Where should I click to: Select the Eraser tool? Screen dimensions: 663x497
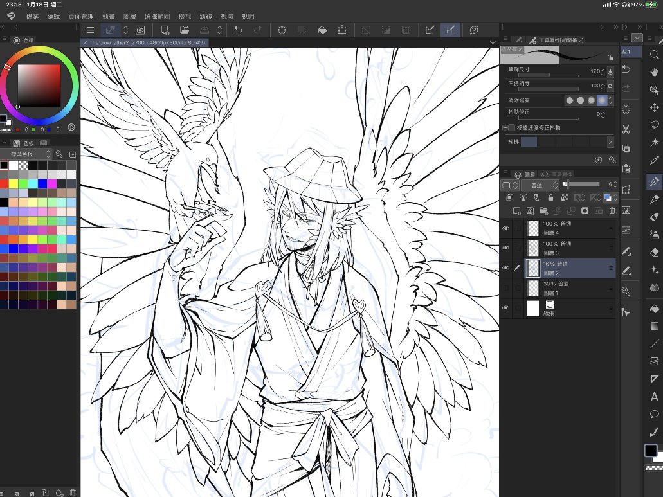point(654,252)
